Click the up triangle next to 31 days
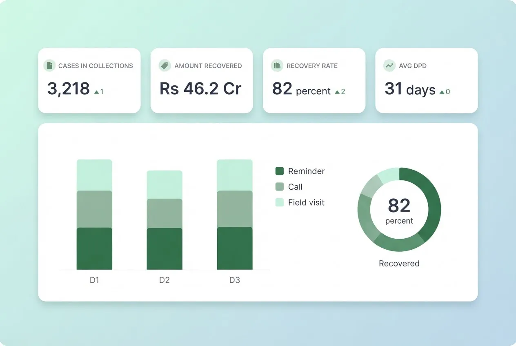The height and width of the screenshot is (346, 516). 442,92
